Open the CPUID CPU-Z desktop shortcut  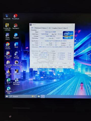click(x=7, y=37)
